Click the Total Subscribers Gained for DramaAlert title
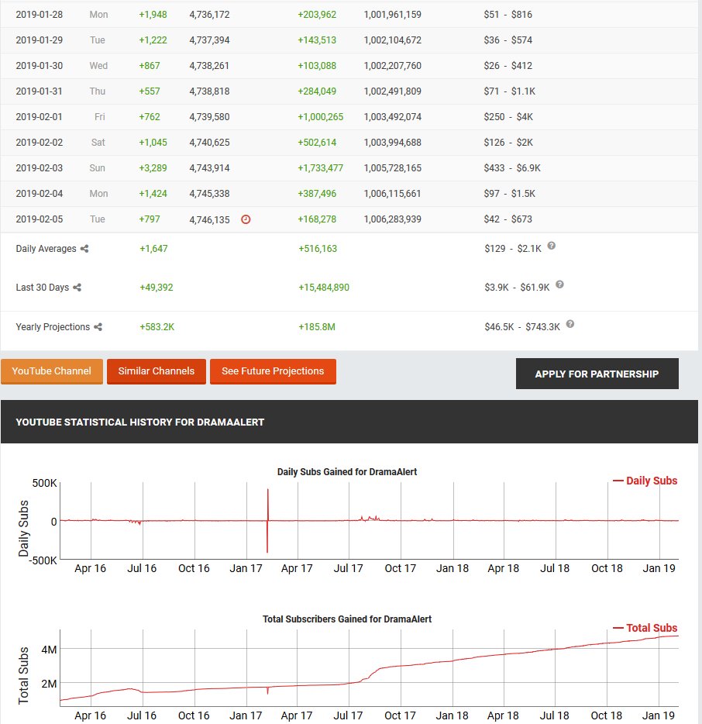Viewport: 702px width, 724px height. click(x=346, y=619)
